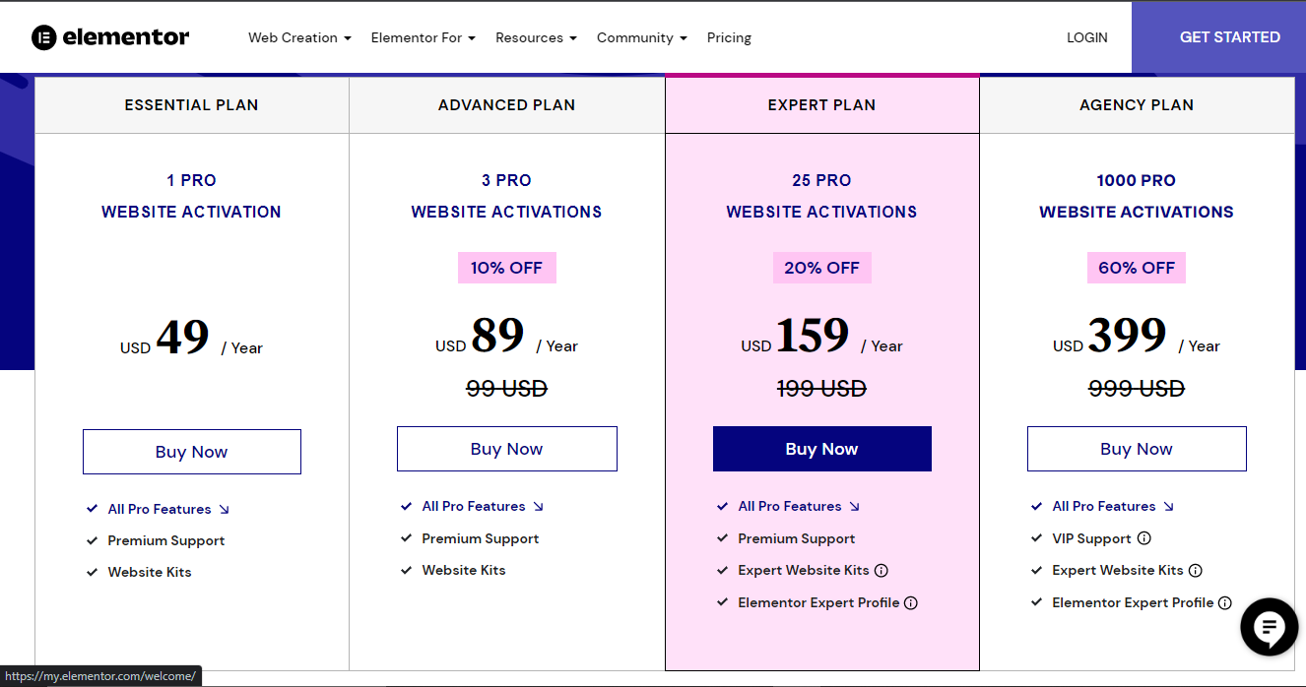Click the 159 price in Expert plan
The height and width of the screenshot is (687, 1306).
tap(813, 336)
